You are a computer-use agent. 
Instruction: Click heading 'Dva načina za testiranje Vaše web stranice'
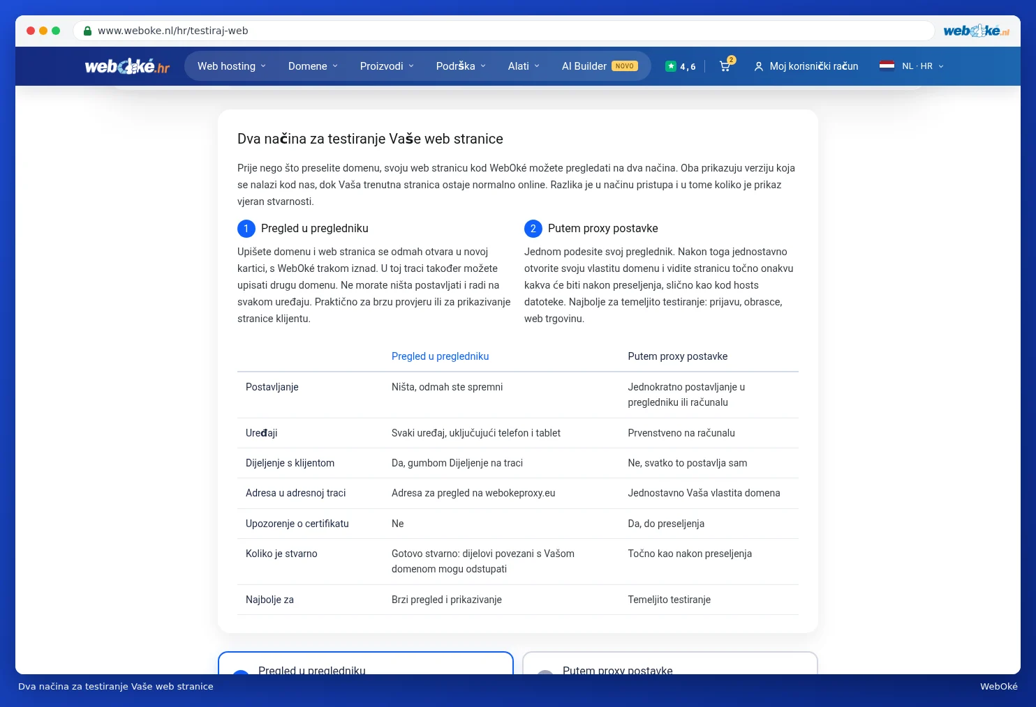370,139
